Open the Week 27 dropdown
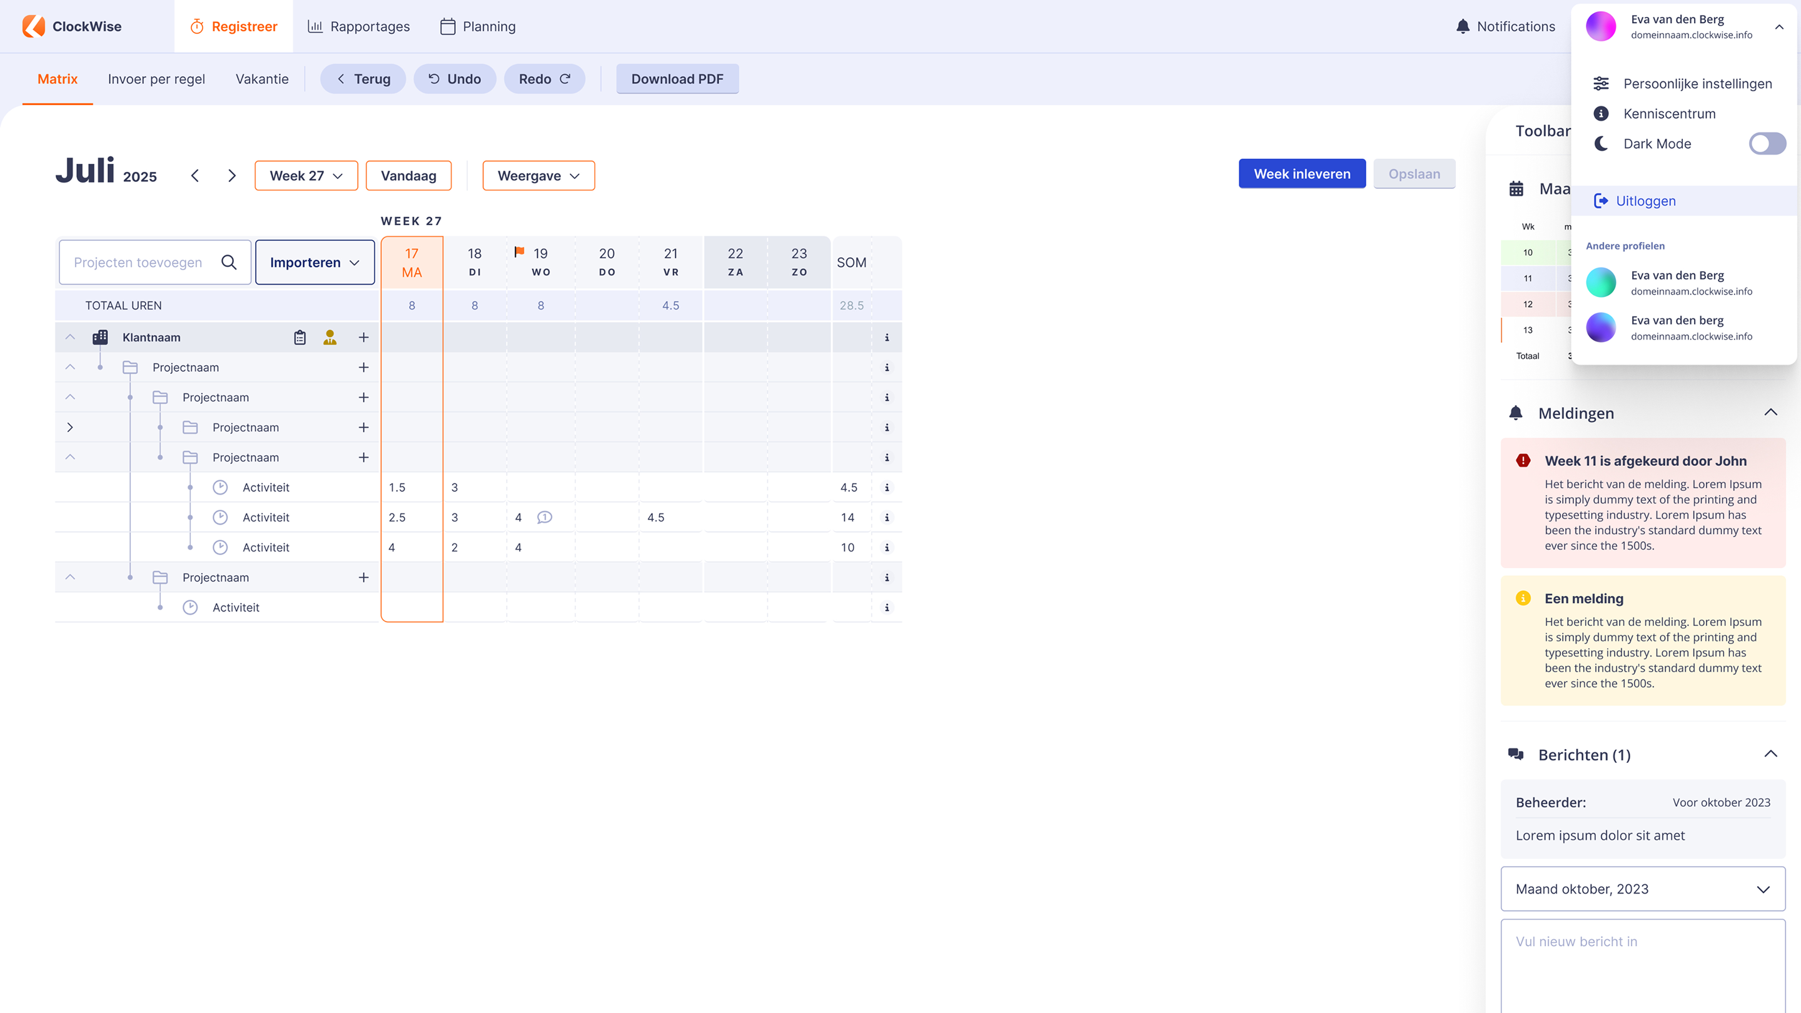Viewport: 1801px width, 1013px height. 306,176
